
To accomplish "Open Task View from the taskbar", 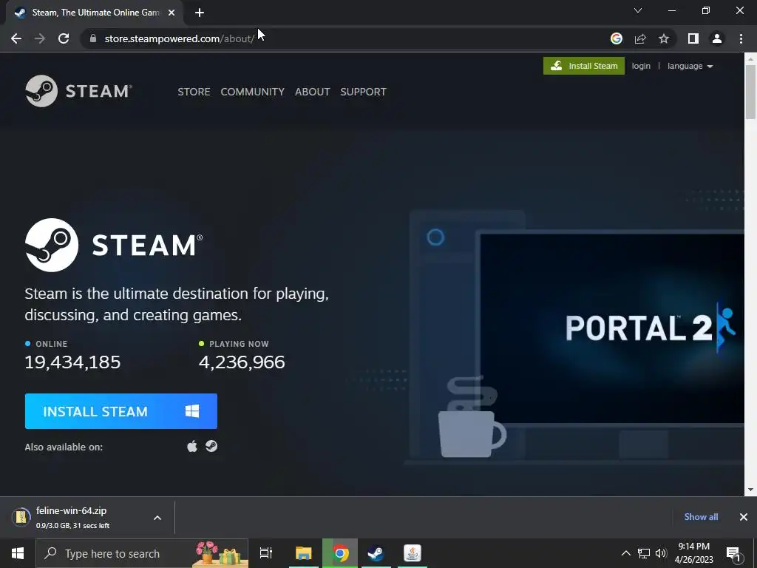I will tap(266, 553).
